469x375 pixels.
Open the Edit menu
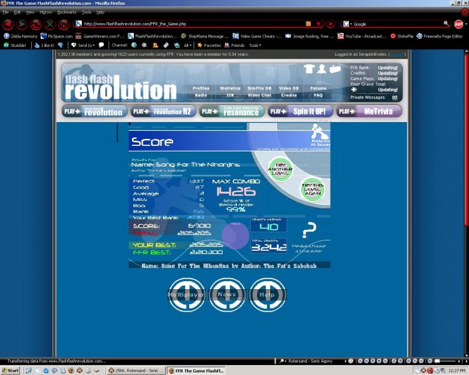(17, 13)
